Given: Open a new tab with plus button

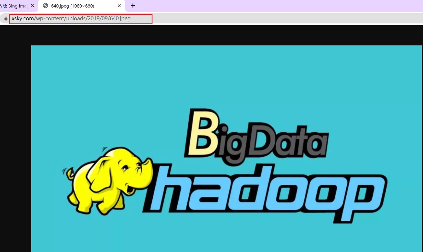Looking at the screenshot, I should pos(133,5).
